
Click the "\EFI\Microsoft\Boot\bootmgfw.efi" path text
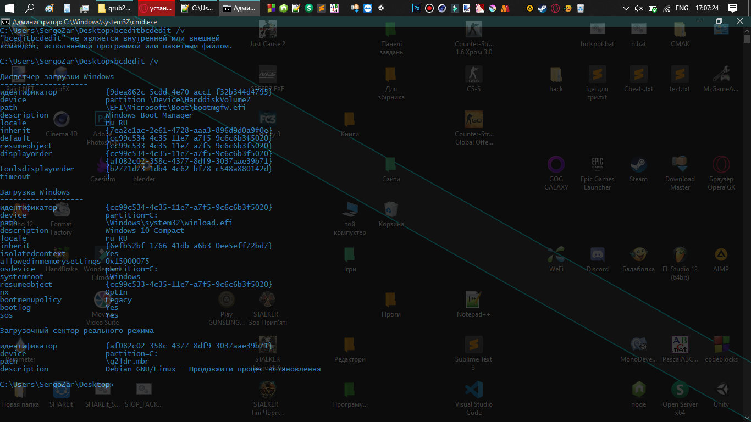(175, 108)
